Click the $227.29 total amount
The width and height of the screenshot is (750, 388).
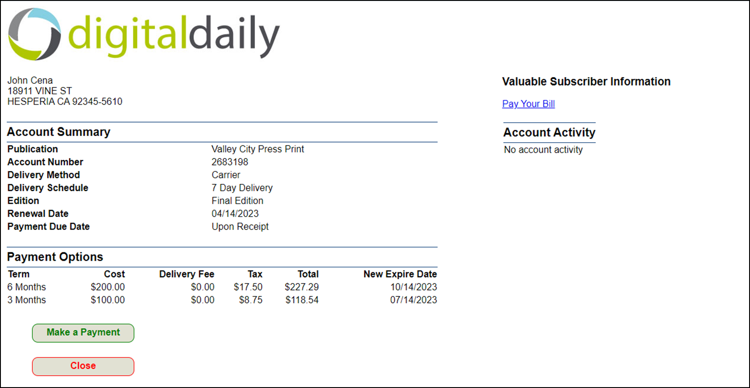301,287
